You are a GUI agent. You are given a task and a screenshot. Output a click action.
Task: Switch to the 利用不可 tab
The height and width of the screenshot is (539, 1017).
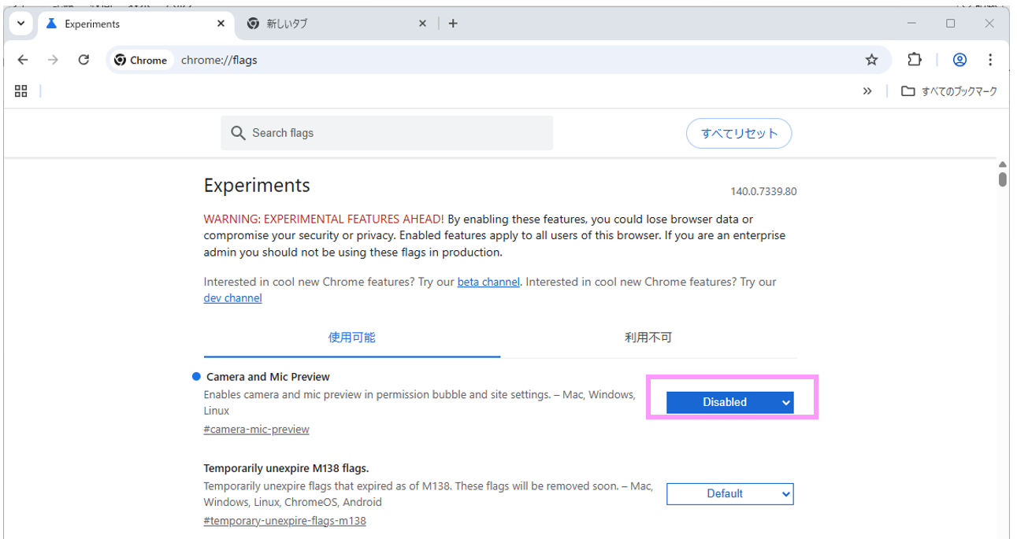pos(648,338)
